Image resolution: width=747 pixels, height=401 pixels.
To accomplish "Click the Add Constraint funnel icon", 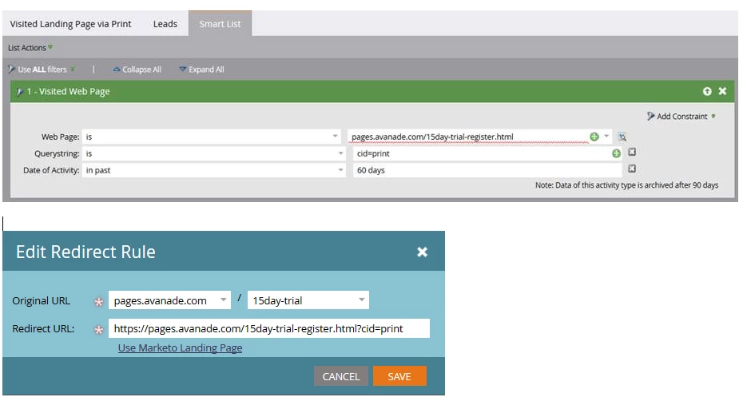I will click(650, 116).
